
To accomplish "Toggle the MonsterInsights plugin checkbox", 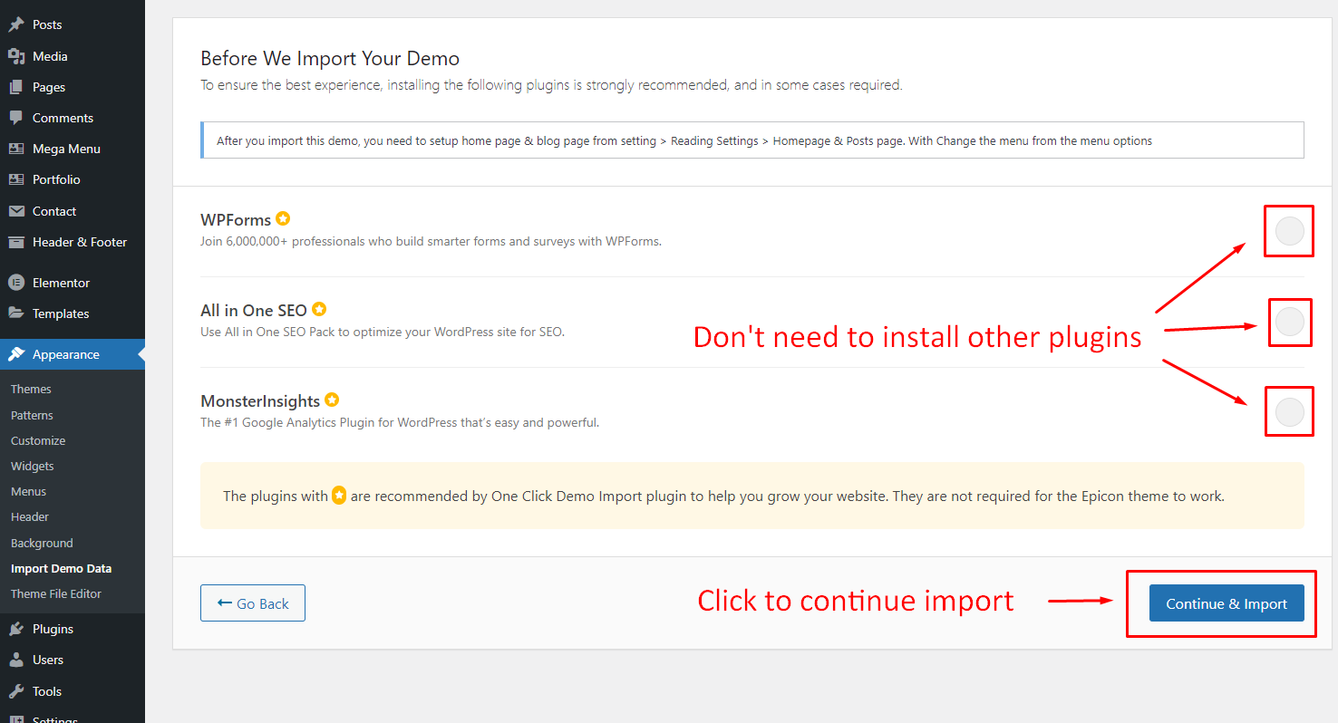I will click(1289, 412).
